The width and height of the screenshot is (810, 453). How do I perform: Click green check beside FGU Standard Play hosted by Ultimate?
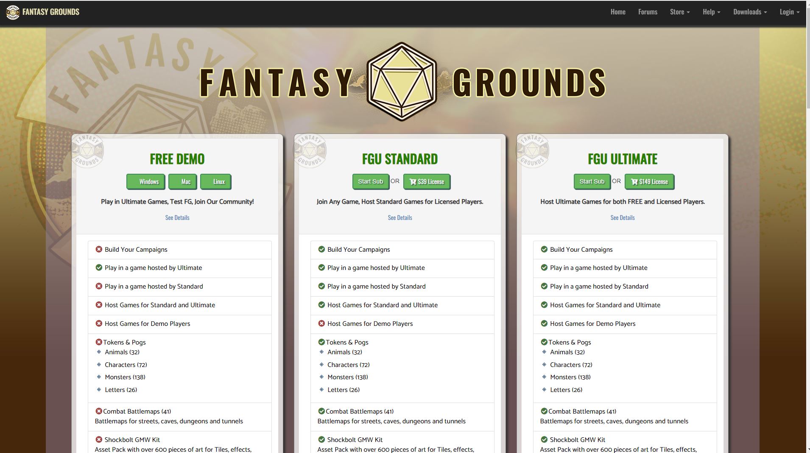tap(321, 267)
